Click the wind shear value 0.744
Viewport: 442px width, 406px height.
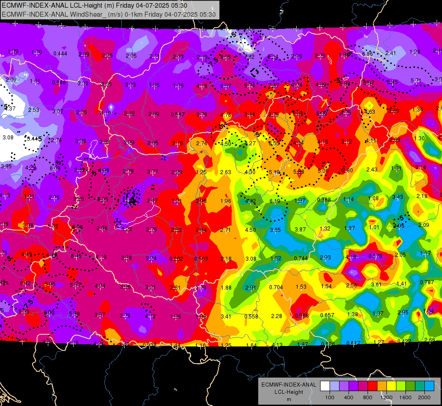tap(301, 258)
